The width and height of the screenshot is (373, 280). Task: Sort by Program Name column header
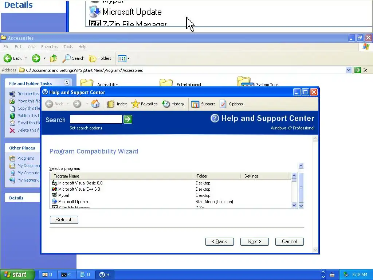[x=122, y=176]
